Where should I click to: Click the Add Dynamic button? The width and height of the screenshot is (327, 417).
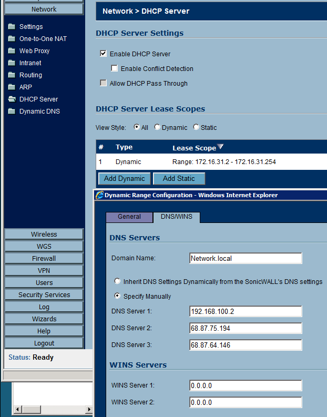[x=125, y=178]
